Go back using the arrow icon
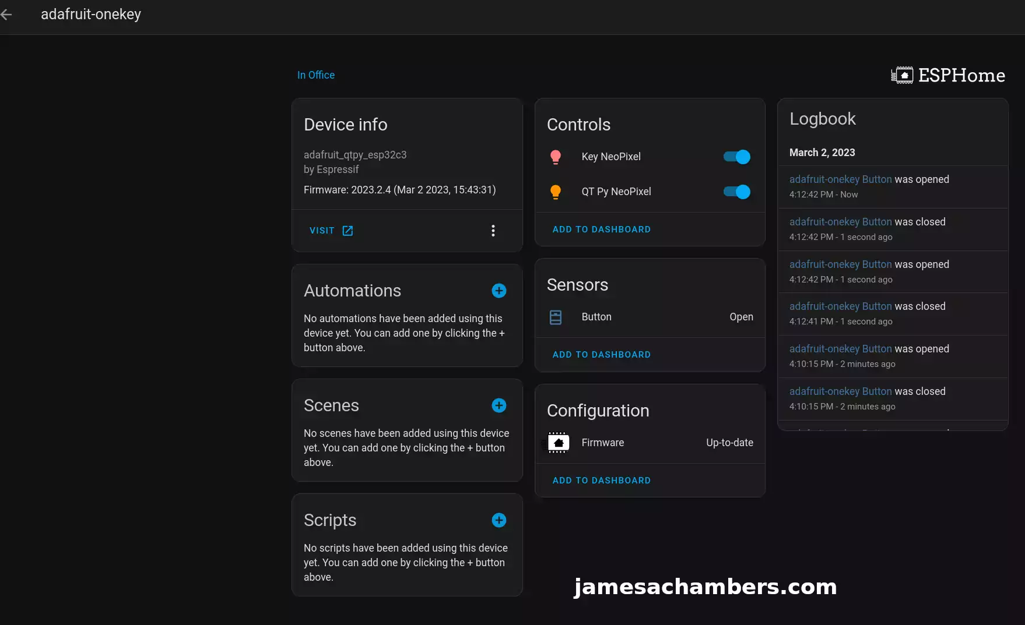Viewport: 1025px width, 625px height. coord(6,15)
